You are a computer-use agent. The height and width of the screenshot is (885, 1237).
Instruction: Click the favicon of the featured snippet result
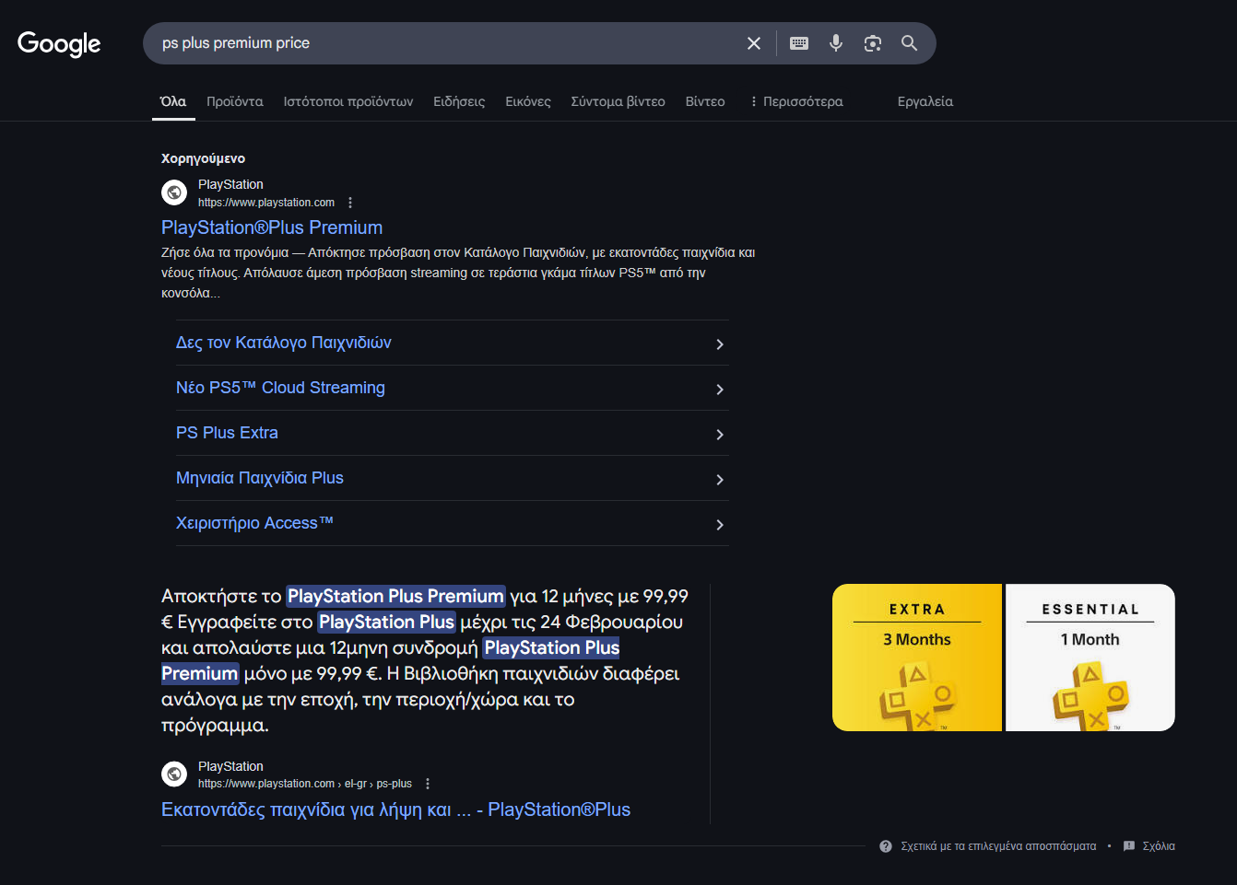click(174, 774)
